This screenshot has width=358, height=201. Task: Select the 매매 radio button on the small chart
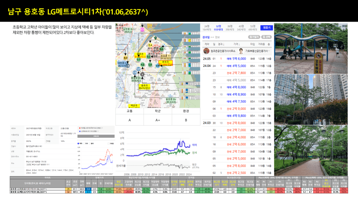coord(78,143)
